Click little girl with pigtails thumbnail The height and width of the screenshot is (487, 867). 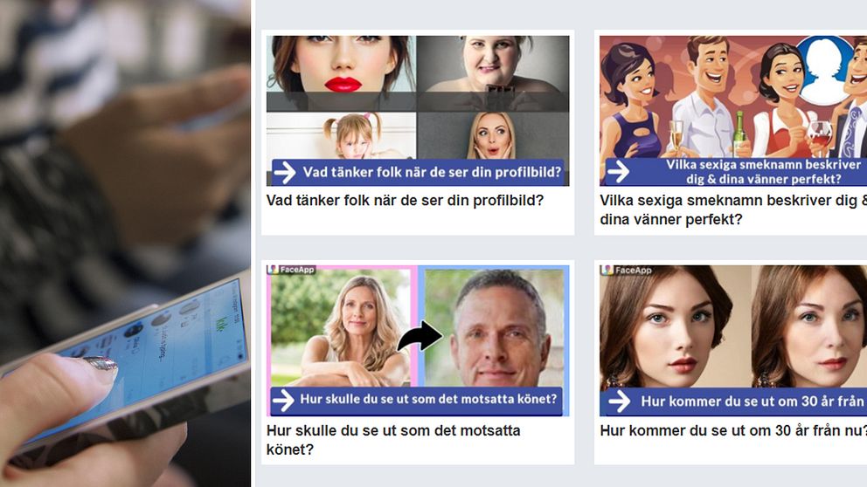341,136
